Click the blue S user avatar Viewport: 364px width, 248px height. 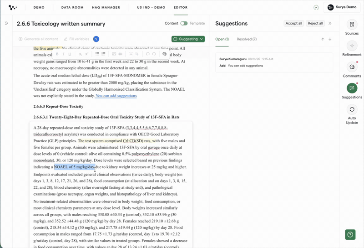pos(96,39)
